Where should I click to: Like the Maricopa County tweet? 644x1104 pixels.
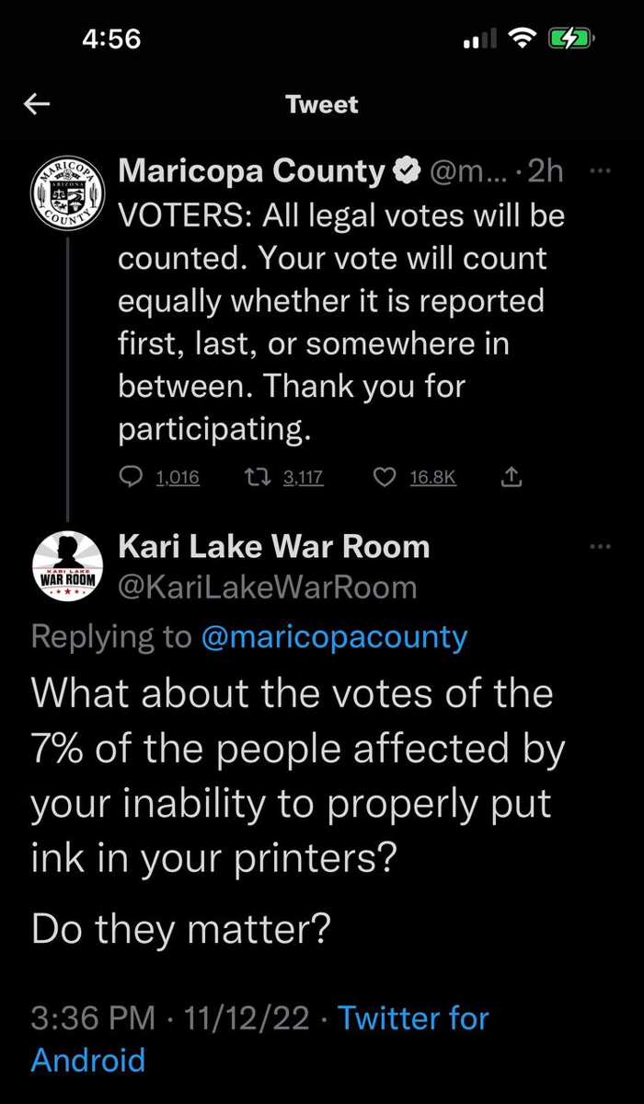[x=386, y=476]
